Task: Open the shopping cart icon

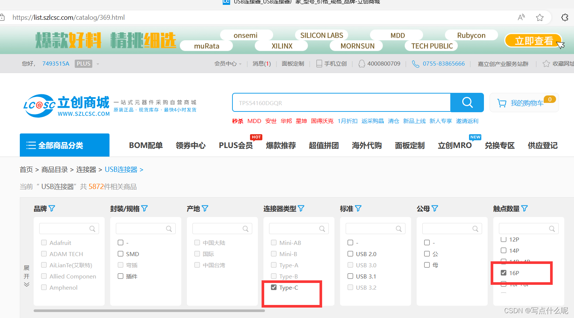Action: pyautogui.click(x=502, y=103)
